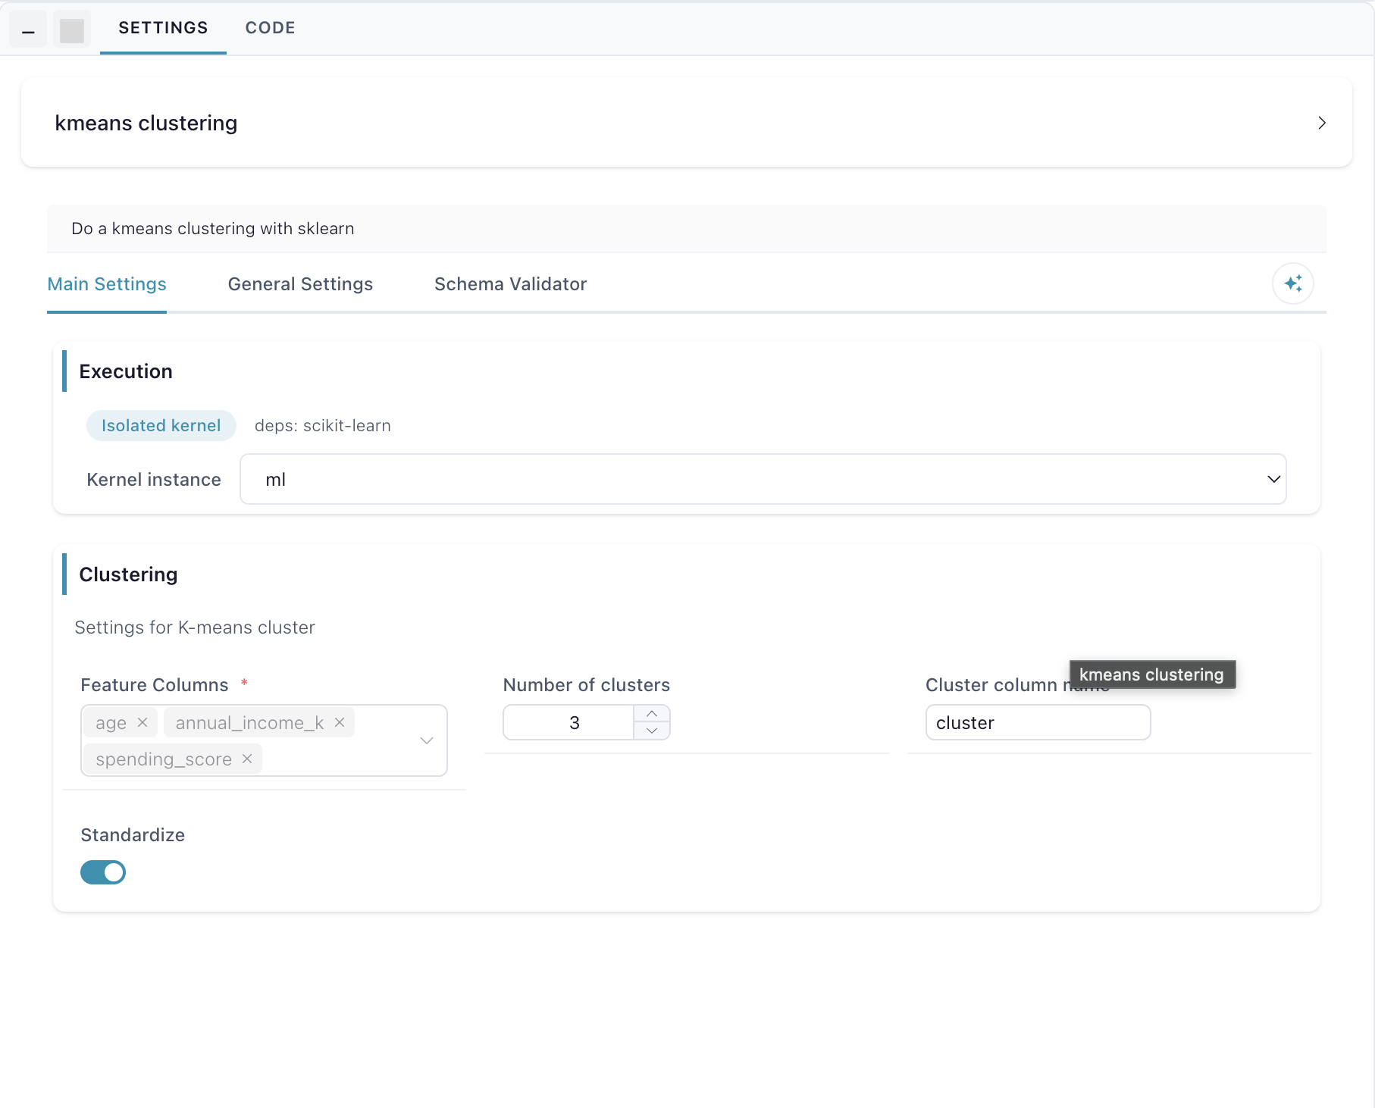Toggle the Standardize switch
Image resolution: width=1375 pixels, height=1108 pixels.
[x=103, y=872]
